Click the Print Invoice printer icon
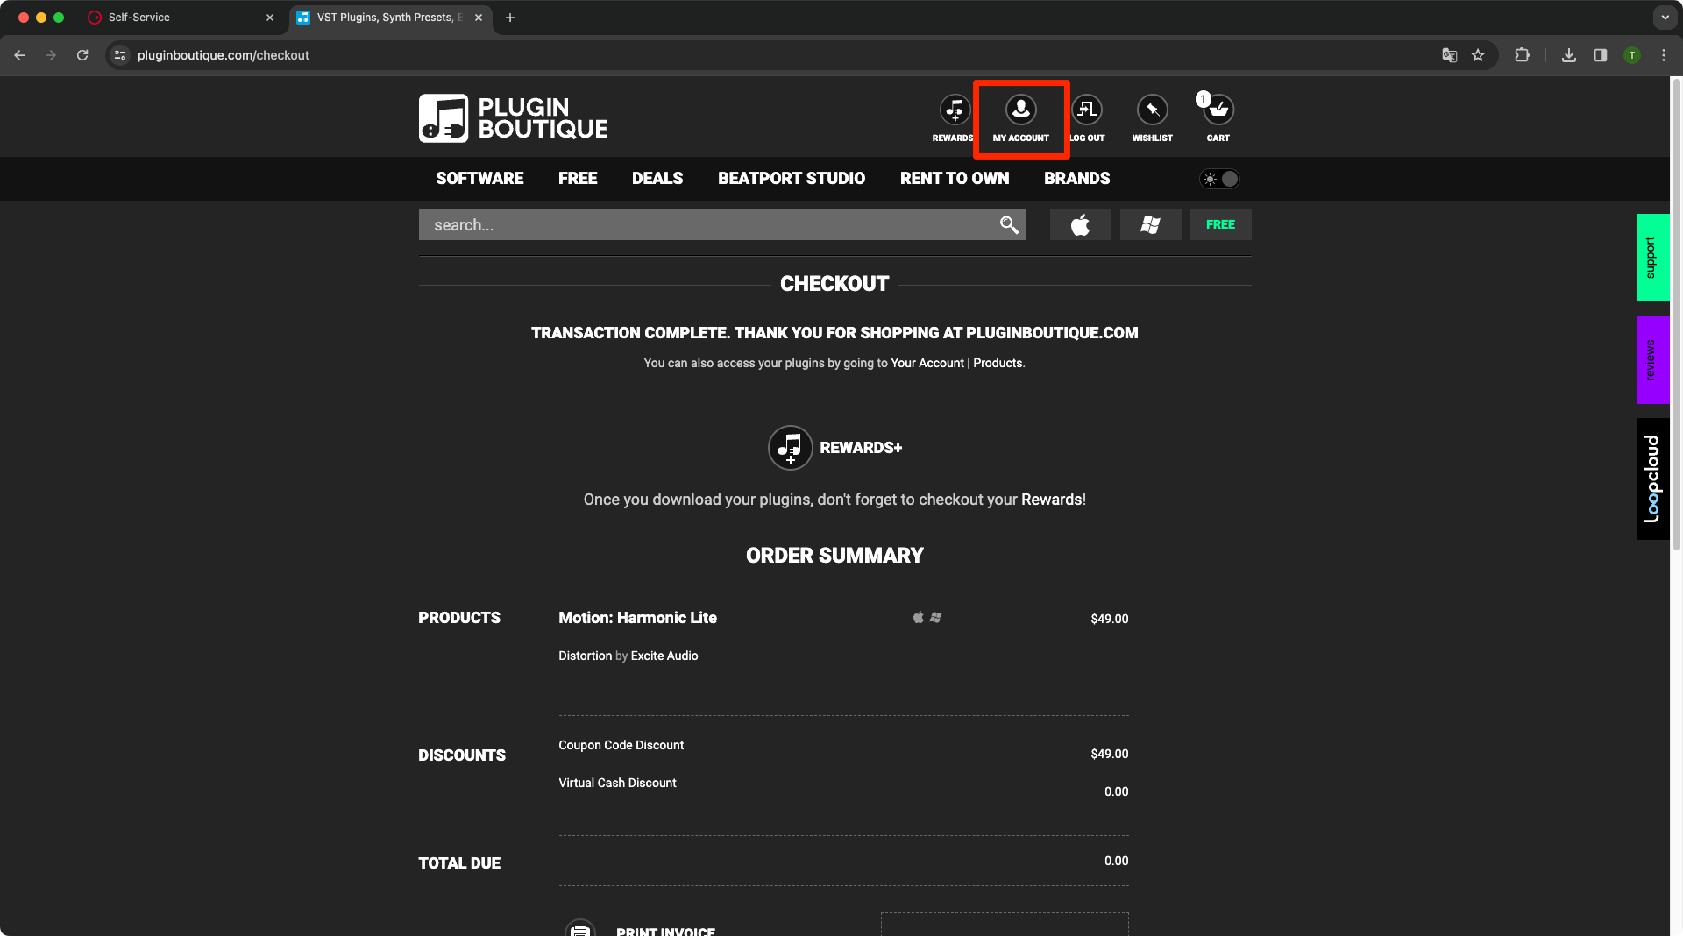Screen dimensions: 1683x936 tap(580, 928)
